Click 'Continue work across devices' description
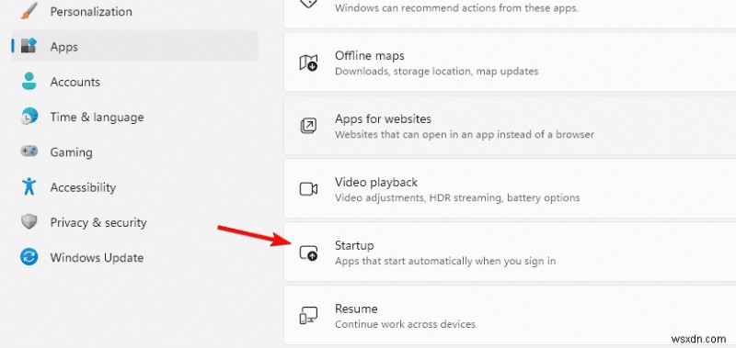The image size is (736, 348). click(x=405, y=324)
